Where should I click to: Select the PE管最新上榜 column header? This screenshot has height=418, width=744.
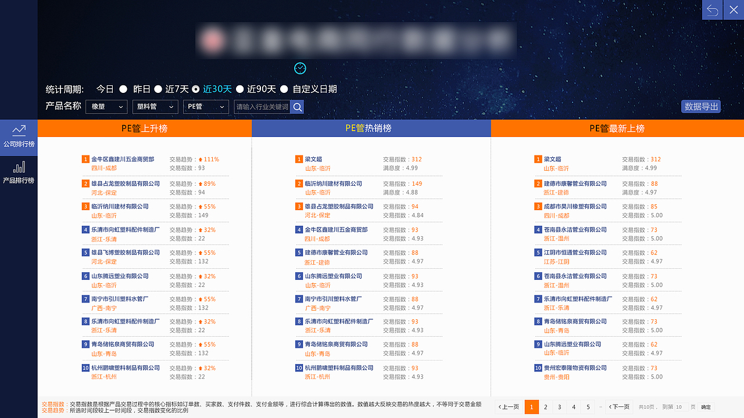tap(617, 128)
